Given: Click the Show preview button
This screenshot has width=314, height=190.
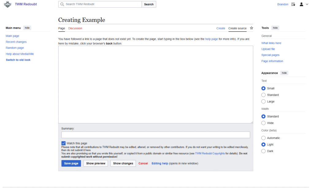Looking at the screenshot, I should click(96, 163).
